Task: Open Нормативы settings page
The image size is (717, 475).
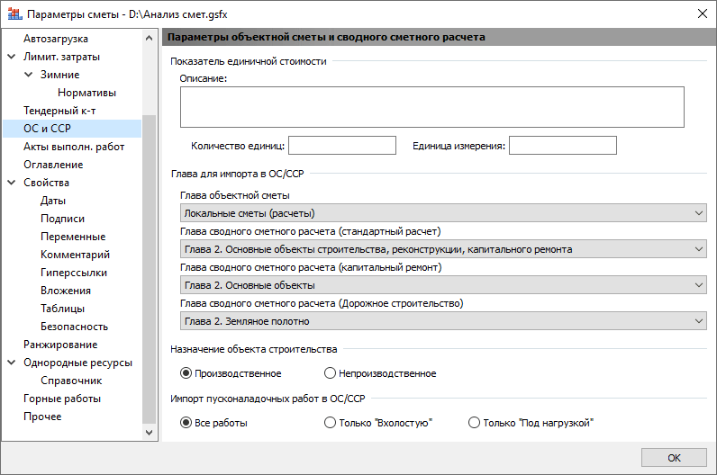Action: pos(86,93)
